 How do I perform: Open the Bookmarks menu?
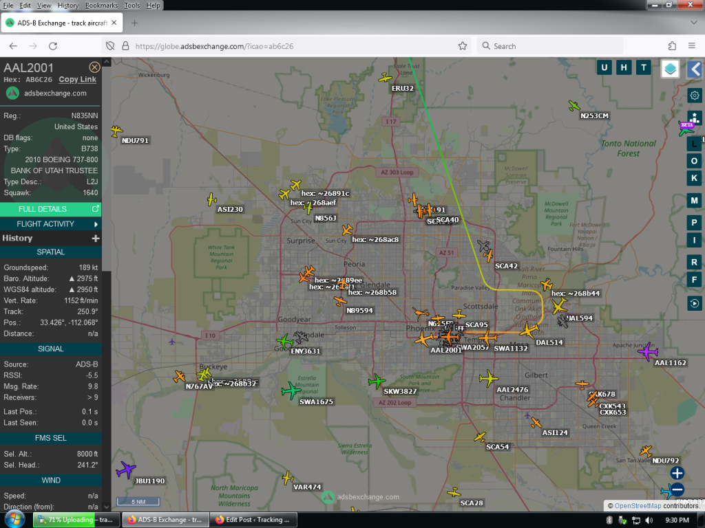(101, 5)
